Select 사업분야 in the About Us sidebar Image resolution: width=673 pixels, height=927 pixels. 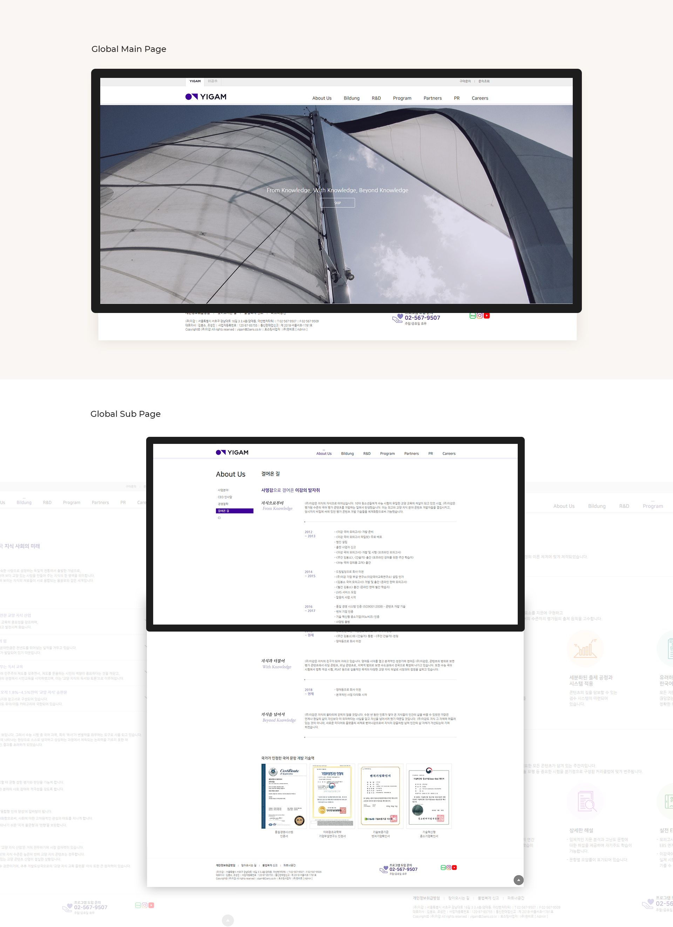(223, 490)
